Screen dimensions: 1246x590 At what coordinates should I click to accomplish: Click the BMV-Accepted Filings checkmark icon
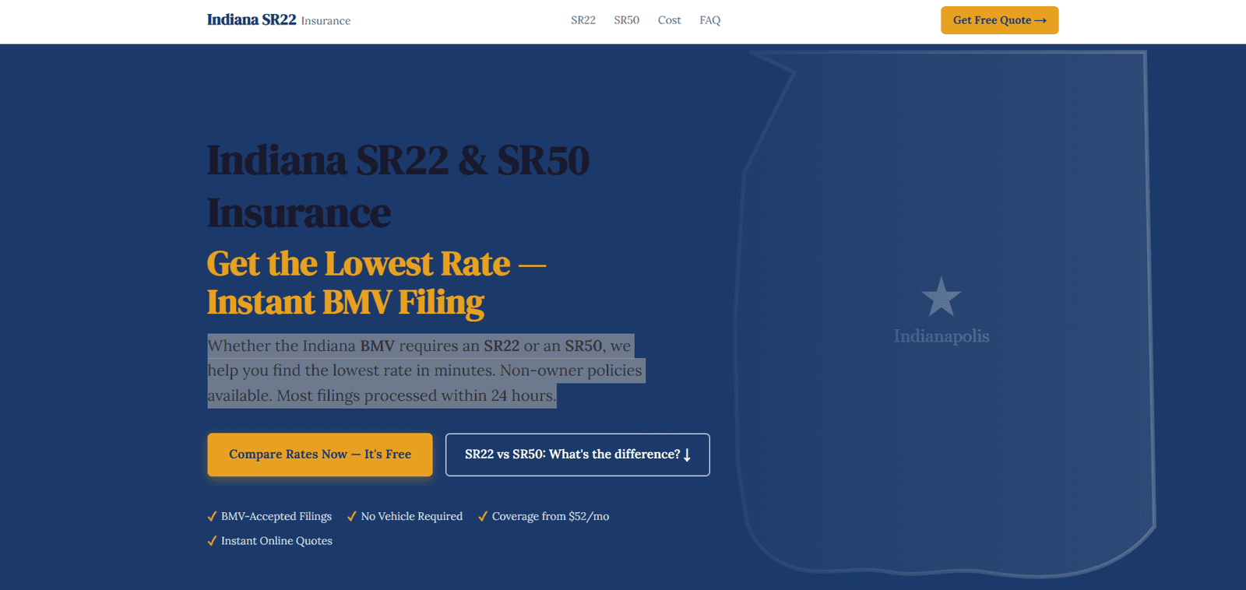coord(212,516)
